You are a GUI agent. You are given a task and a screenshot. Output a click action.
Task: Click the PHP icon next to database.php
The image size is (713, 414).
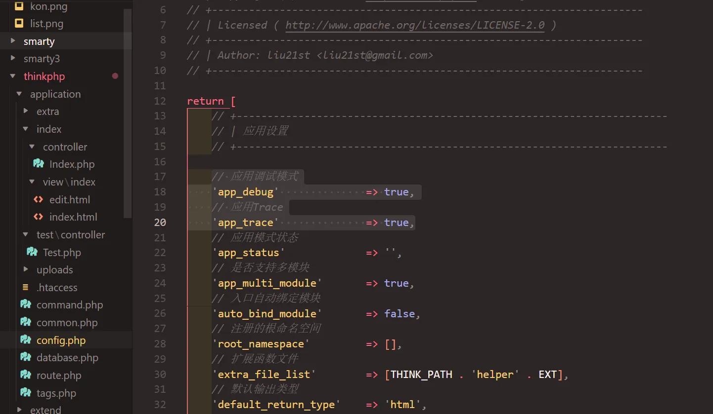pyautogui.click(x=25, y=357)
